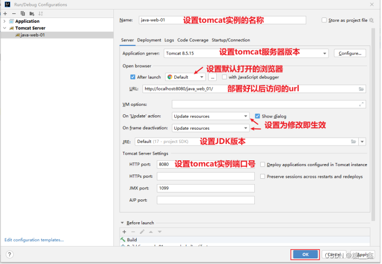Viewport: 382px width, 264px height.
Task: Toggle the Show dialog checkbox
Action: coord(257,116)
